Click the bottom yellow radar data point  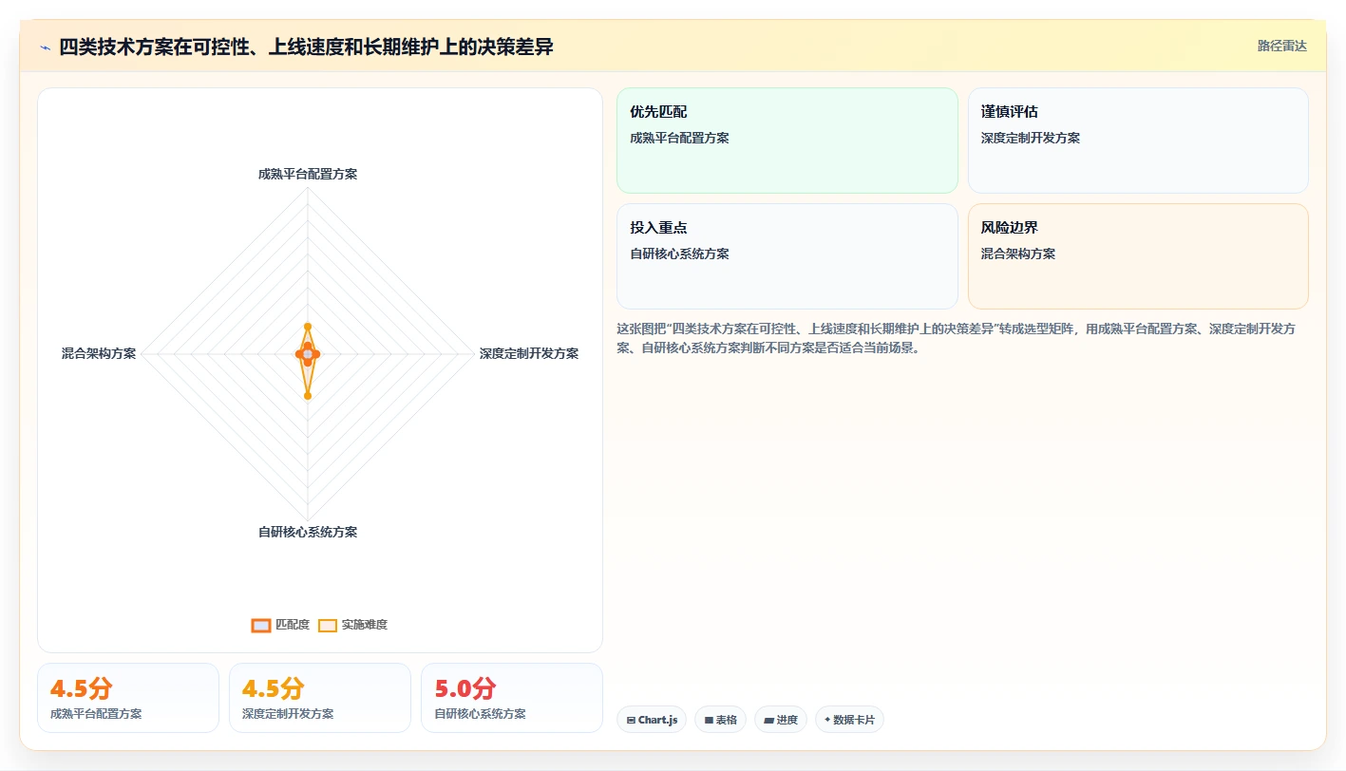coord(308,396)
